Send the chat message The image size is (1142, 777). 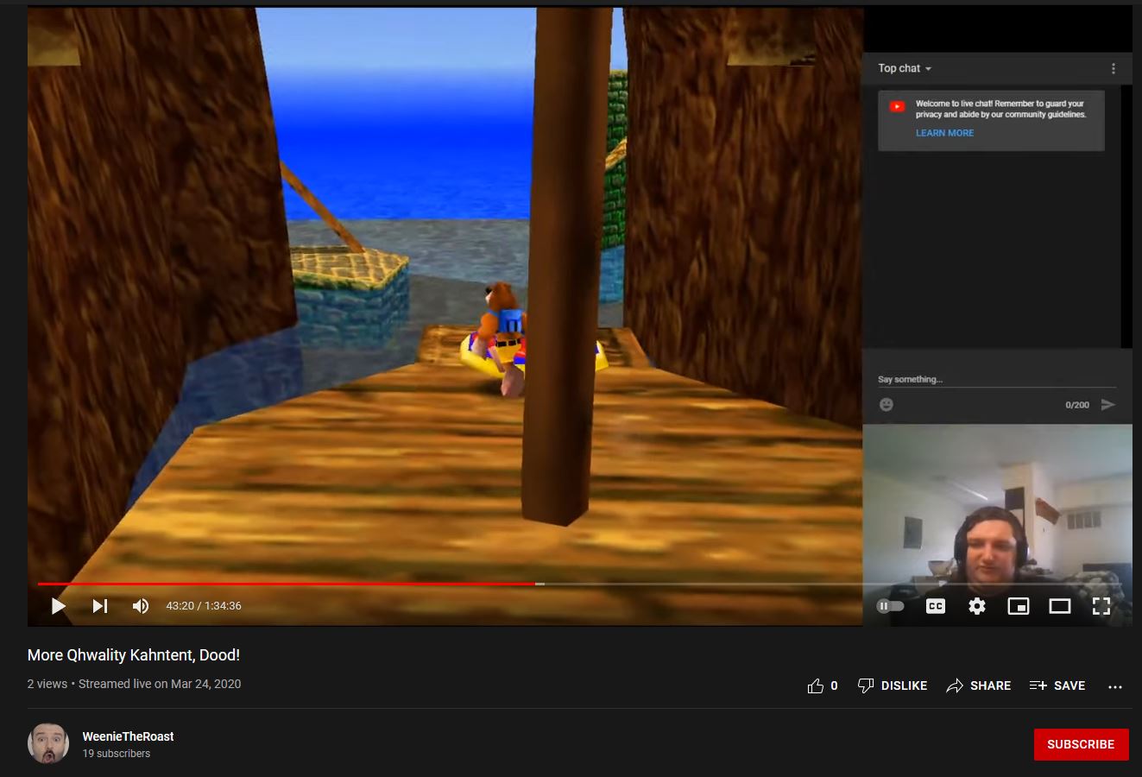pyautogui.click(x=1108, y=404)
